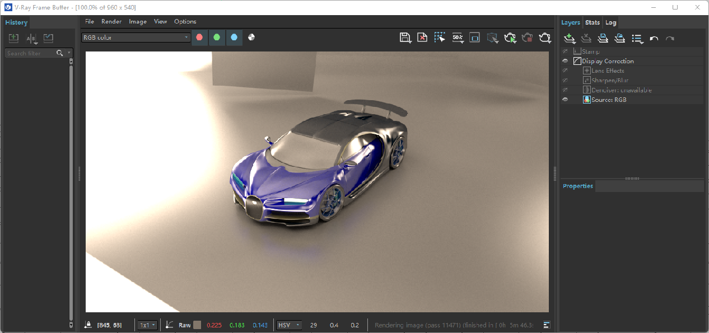The image size is (709, 333).
Task: Click the save image disk icon
Action: (x=405, y=37)
